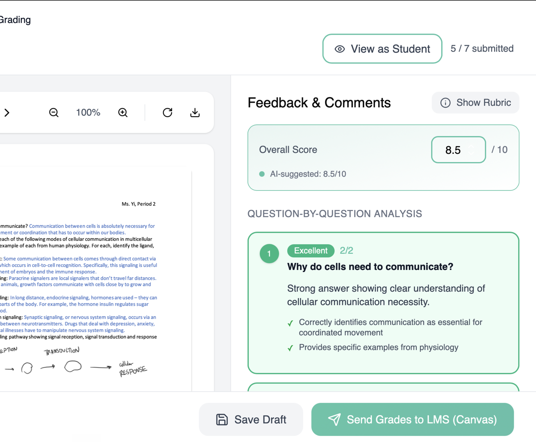536x447 pixels.
Task: Click the question 1 number circle
Action: pyautogui.click(x=269, y=254)
